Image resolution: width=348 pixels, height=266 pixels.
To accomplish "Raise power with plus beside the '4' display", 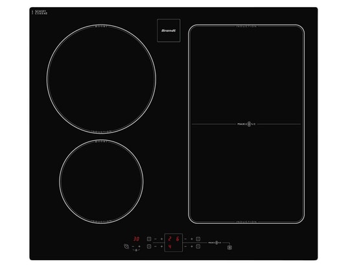I will click(x=161, y=247).
